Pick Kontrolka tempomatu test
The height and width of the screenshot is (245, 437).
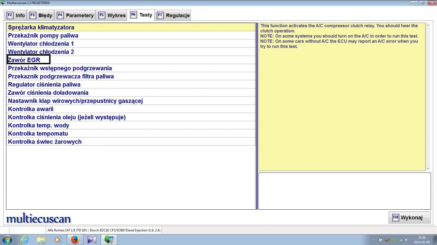point(131,133)
